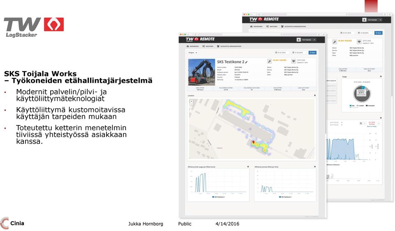This screenshot has height=231, width=395.
Task: Click the IN 841 HOURS text in front window
Action: 280,60
